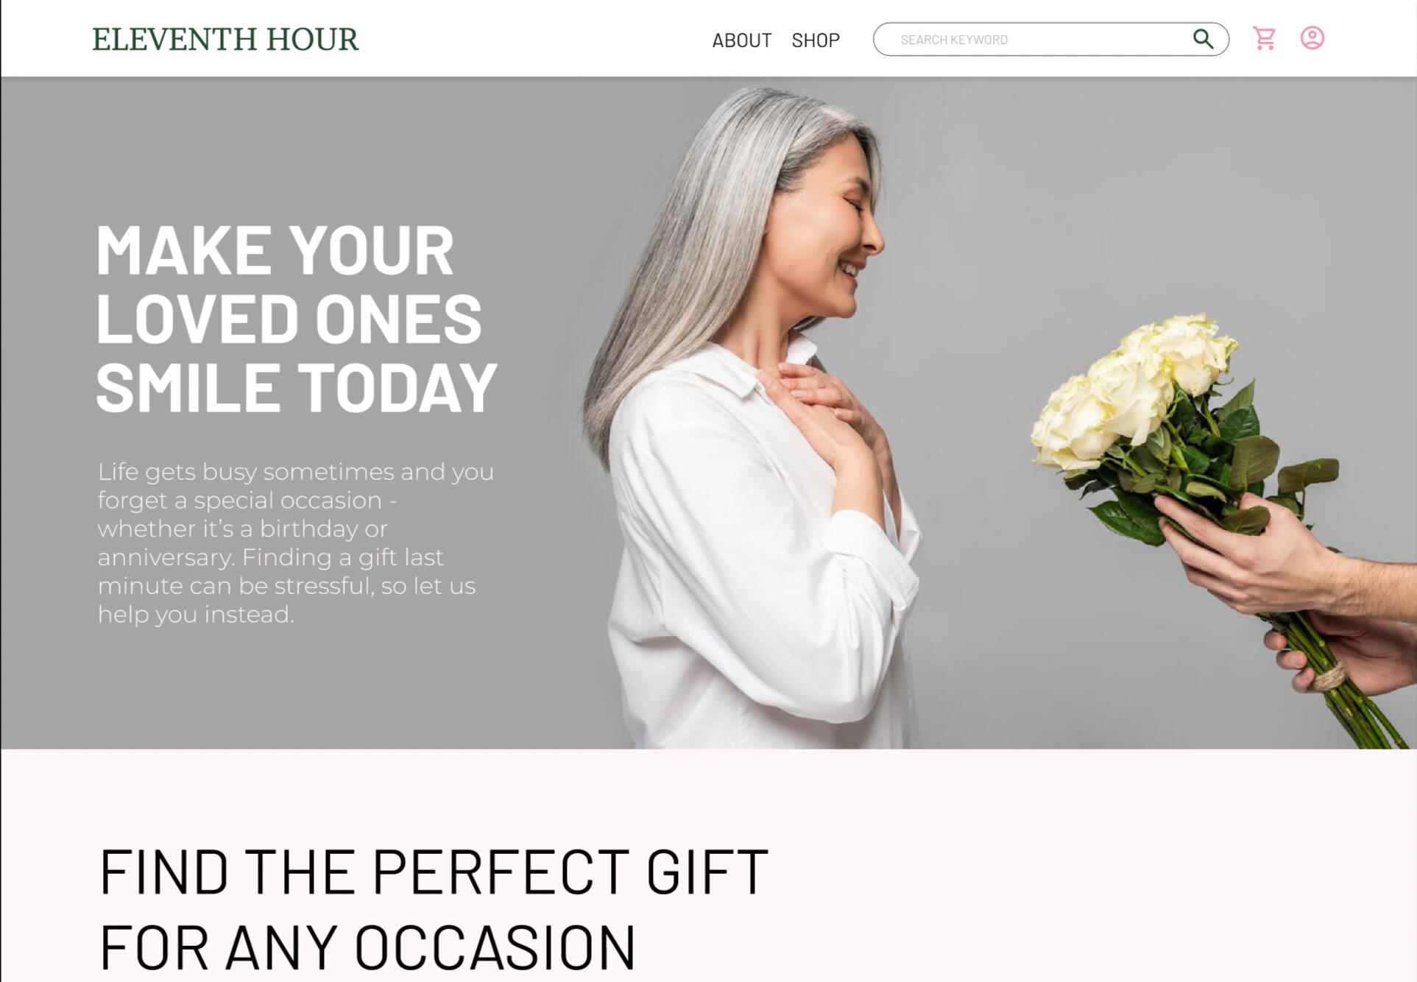Viewport: 1417px width, 982px height.
Task: Click the Eleventh Hour logo
Action: [x=225, y=39]
